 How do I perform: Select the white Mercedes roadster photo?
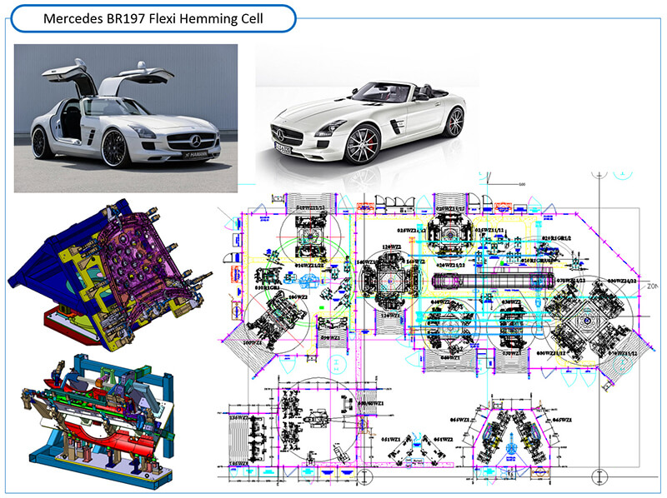[367, 117]
